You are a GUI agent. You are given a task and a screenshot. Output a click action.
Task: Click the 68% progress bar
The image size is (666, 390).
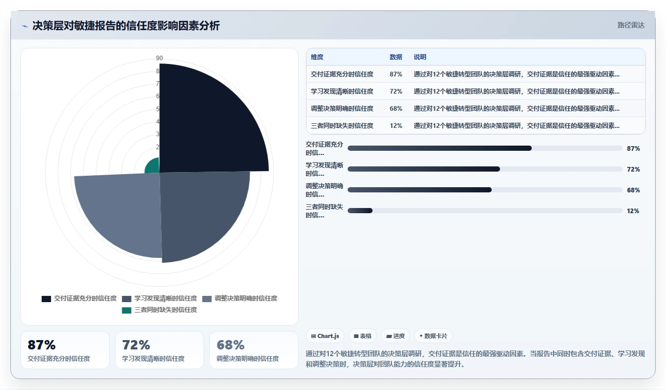[x=485, y=190]
